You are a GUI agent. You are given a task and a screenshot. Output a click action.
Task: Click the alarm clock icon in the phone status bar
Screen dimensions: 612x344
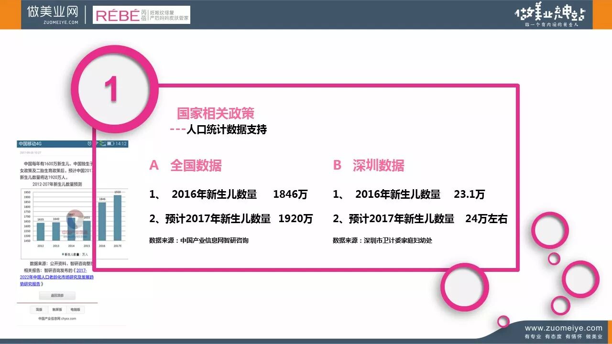pyautogui.click(x=90, y=143)
